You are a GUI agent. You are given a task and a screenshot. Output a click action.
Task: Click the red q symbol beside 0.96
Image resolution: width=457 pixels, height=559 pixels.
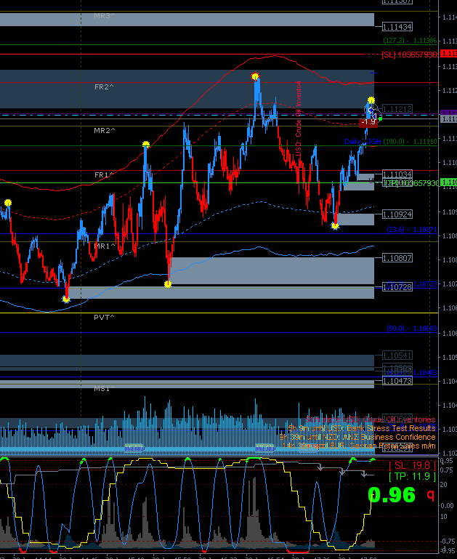(x=431, y=495)
